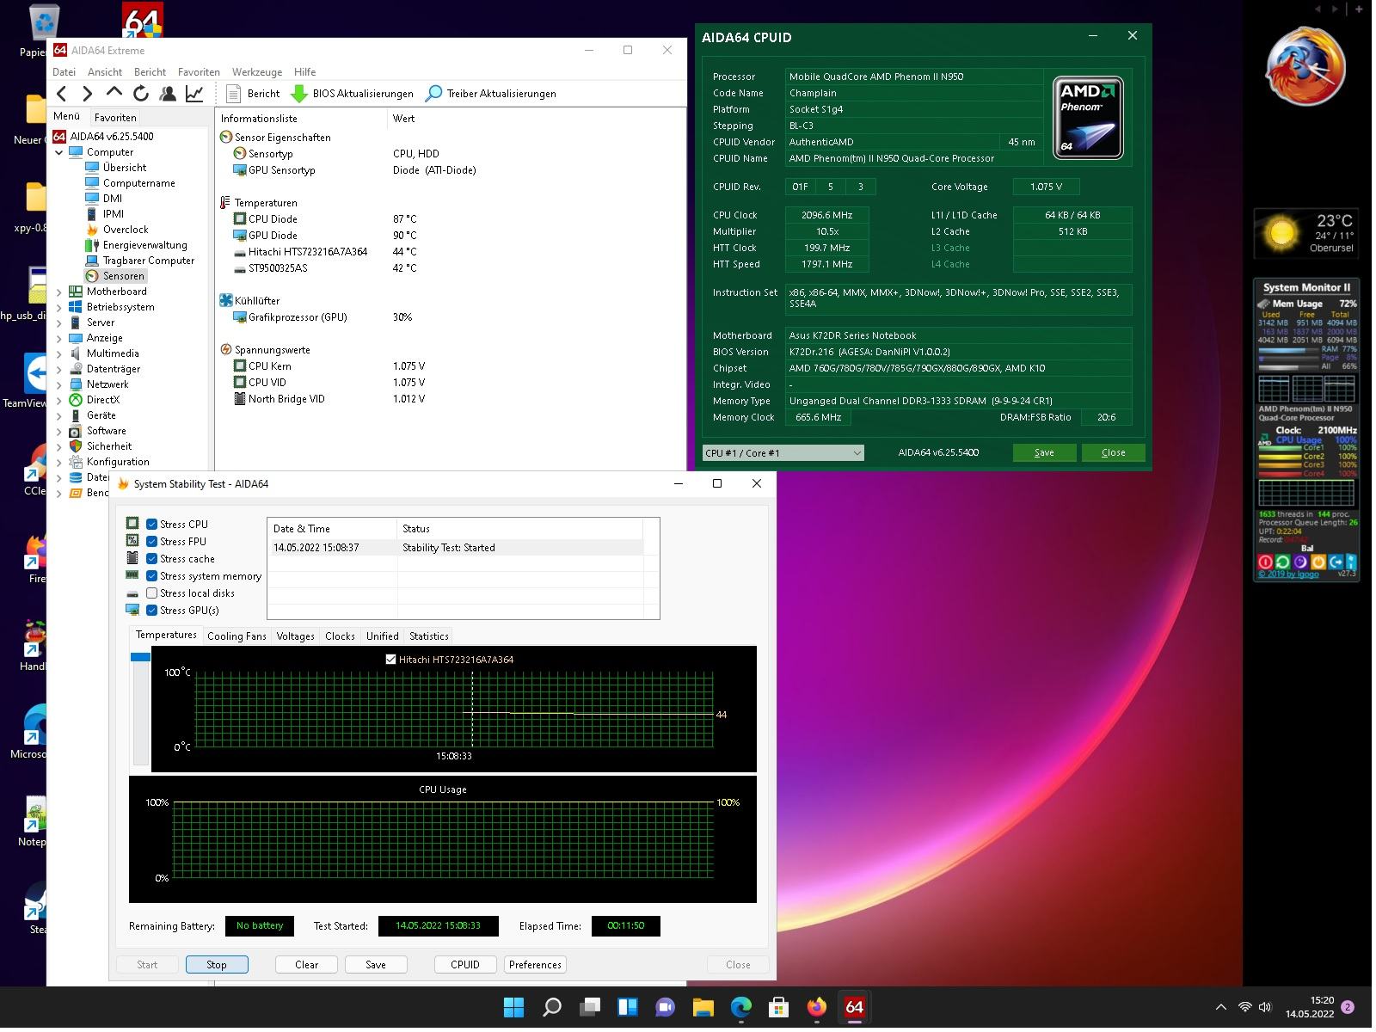This screenshot has height=1032, width=1376.
Task: Toggle Stress cache checkbox
Action: (x=151, y=559)
